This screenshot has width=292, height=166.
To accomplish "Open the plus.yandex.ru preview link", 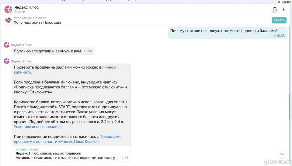I will point(27,149).
